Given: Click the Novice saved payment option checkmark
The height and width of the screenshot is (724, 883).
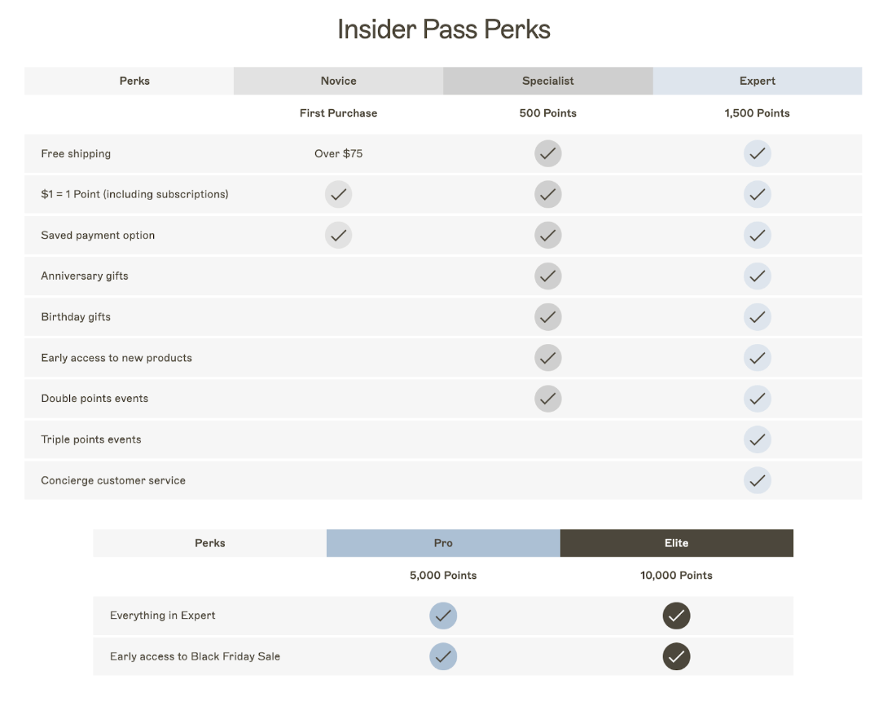Looking at the screenshot, I should [x=338, y=235].
